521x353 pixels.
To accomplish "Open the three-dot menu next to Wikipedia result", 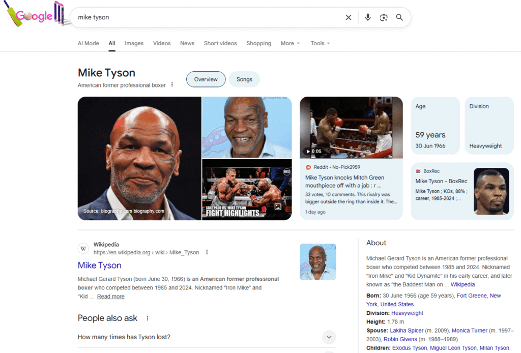I will point(207,252).
